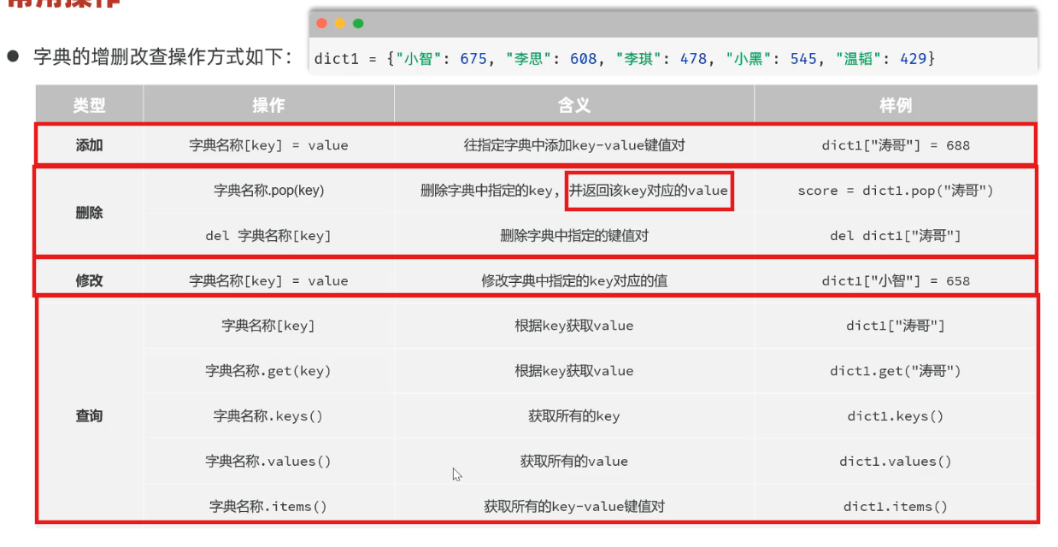Select the "李琪": 478 entry in code
1058x547 pixels.
pos(661,59)
